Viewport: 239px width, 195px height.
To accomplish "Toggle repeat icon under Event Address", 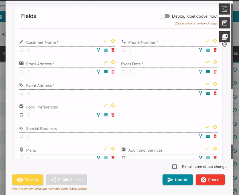I will pyautogui.click(x=21, y=93).
